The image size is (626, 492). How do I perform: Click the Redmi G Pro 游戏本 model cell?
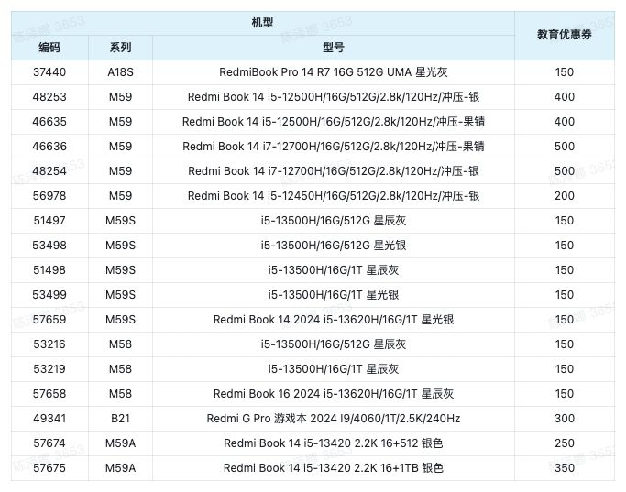(x=333, y=418)
